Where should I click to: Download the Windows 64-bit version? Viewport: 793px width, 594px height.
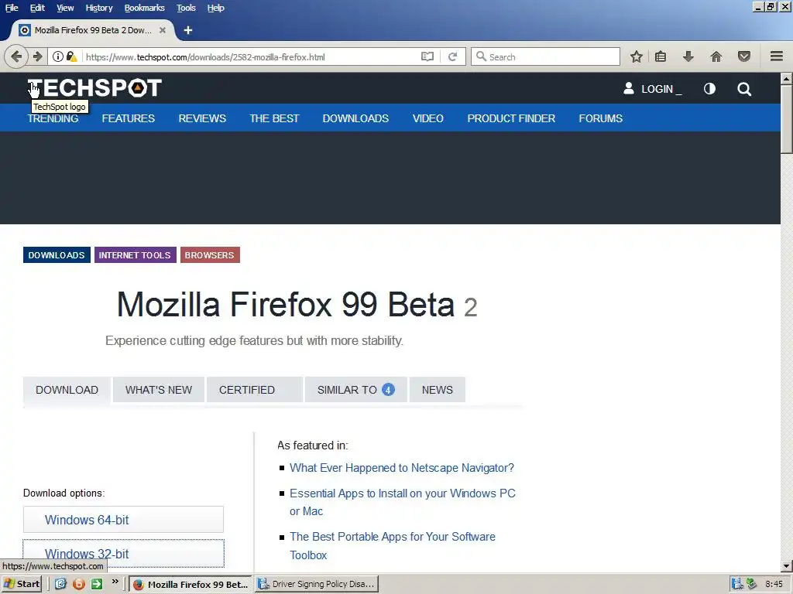(x=123, y=520)
